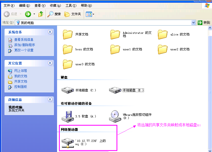Collapse the Details (详细信息) panel

(50, 100)
